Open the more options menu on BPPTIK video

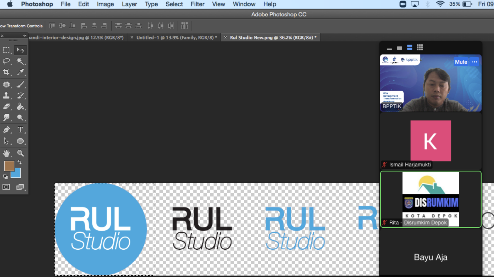click(x=475, y=62)
